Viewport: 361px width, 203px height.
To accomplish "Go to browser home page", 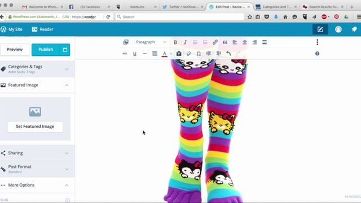I will tap(285, 17).
